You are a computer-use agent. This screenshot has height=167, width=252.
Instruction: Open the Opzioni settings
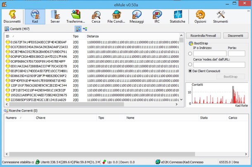(200, 16)
